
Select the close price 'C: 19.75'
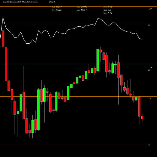tap(57, 10)
